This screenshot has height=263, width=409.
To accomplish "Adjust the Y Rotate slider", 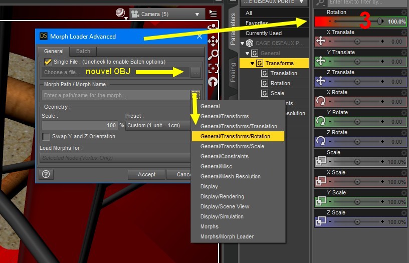I will tap(357, 122).
